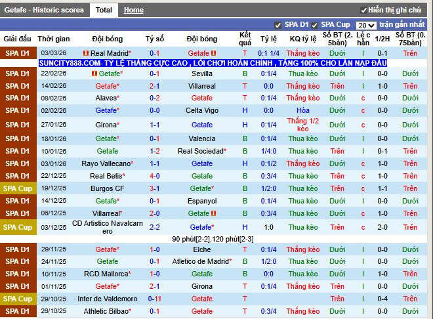The height and width of the screenshot is (319, 433).
Task: Click the Tỷ lệ column header
Action: [268, 39]
